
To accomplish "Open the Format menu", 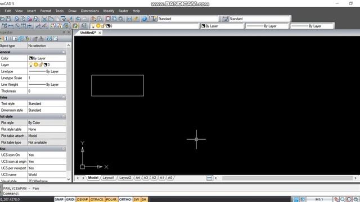I will 46,11.
